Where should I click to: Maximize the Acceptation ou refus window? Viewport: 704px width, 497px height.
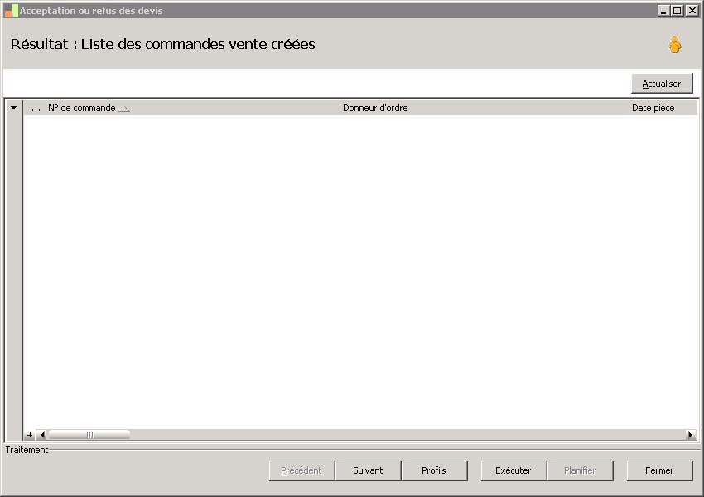coord(677,10)
